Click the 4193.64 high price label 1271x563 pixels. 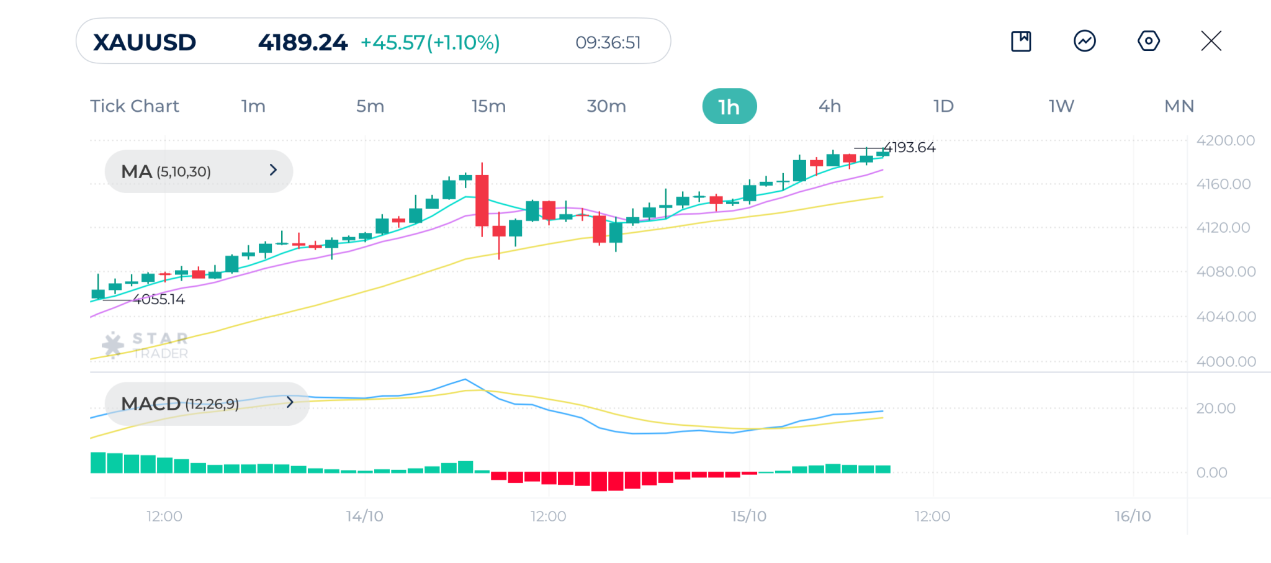pyautogui.click(x=909, y=148)
